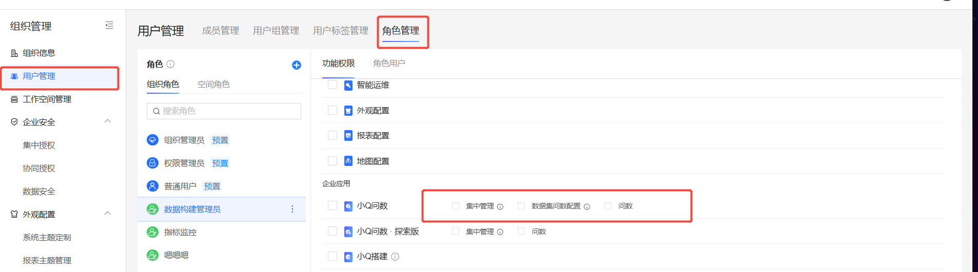The height and width of the screenshot is (272, 978).
Task: Collapse the 企业安全 submenu chevron
Action: click(x=108, y=121)
